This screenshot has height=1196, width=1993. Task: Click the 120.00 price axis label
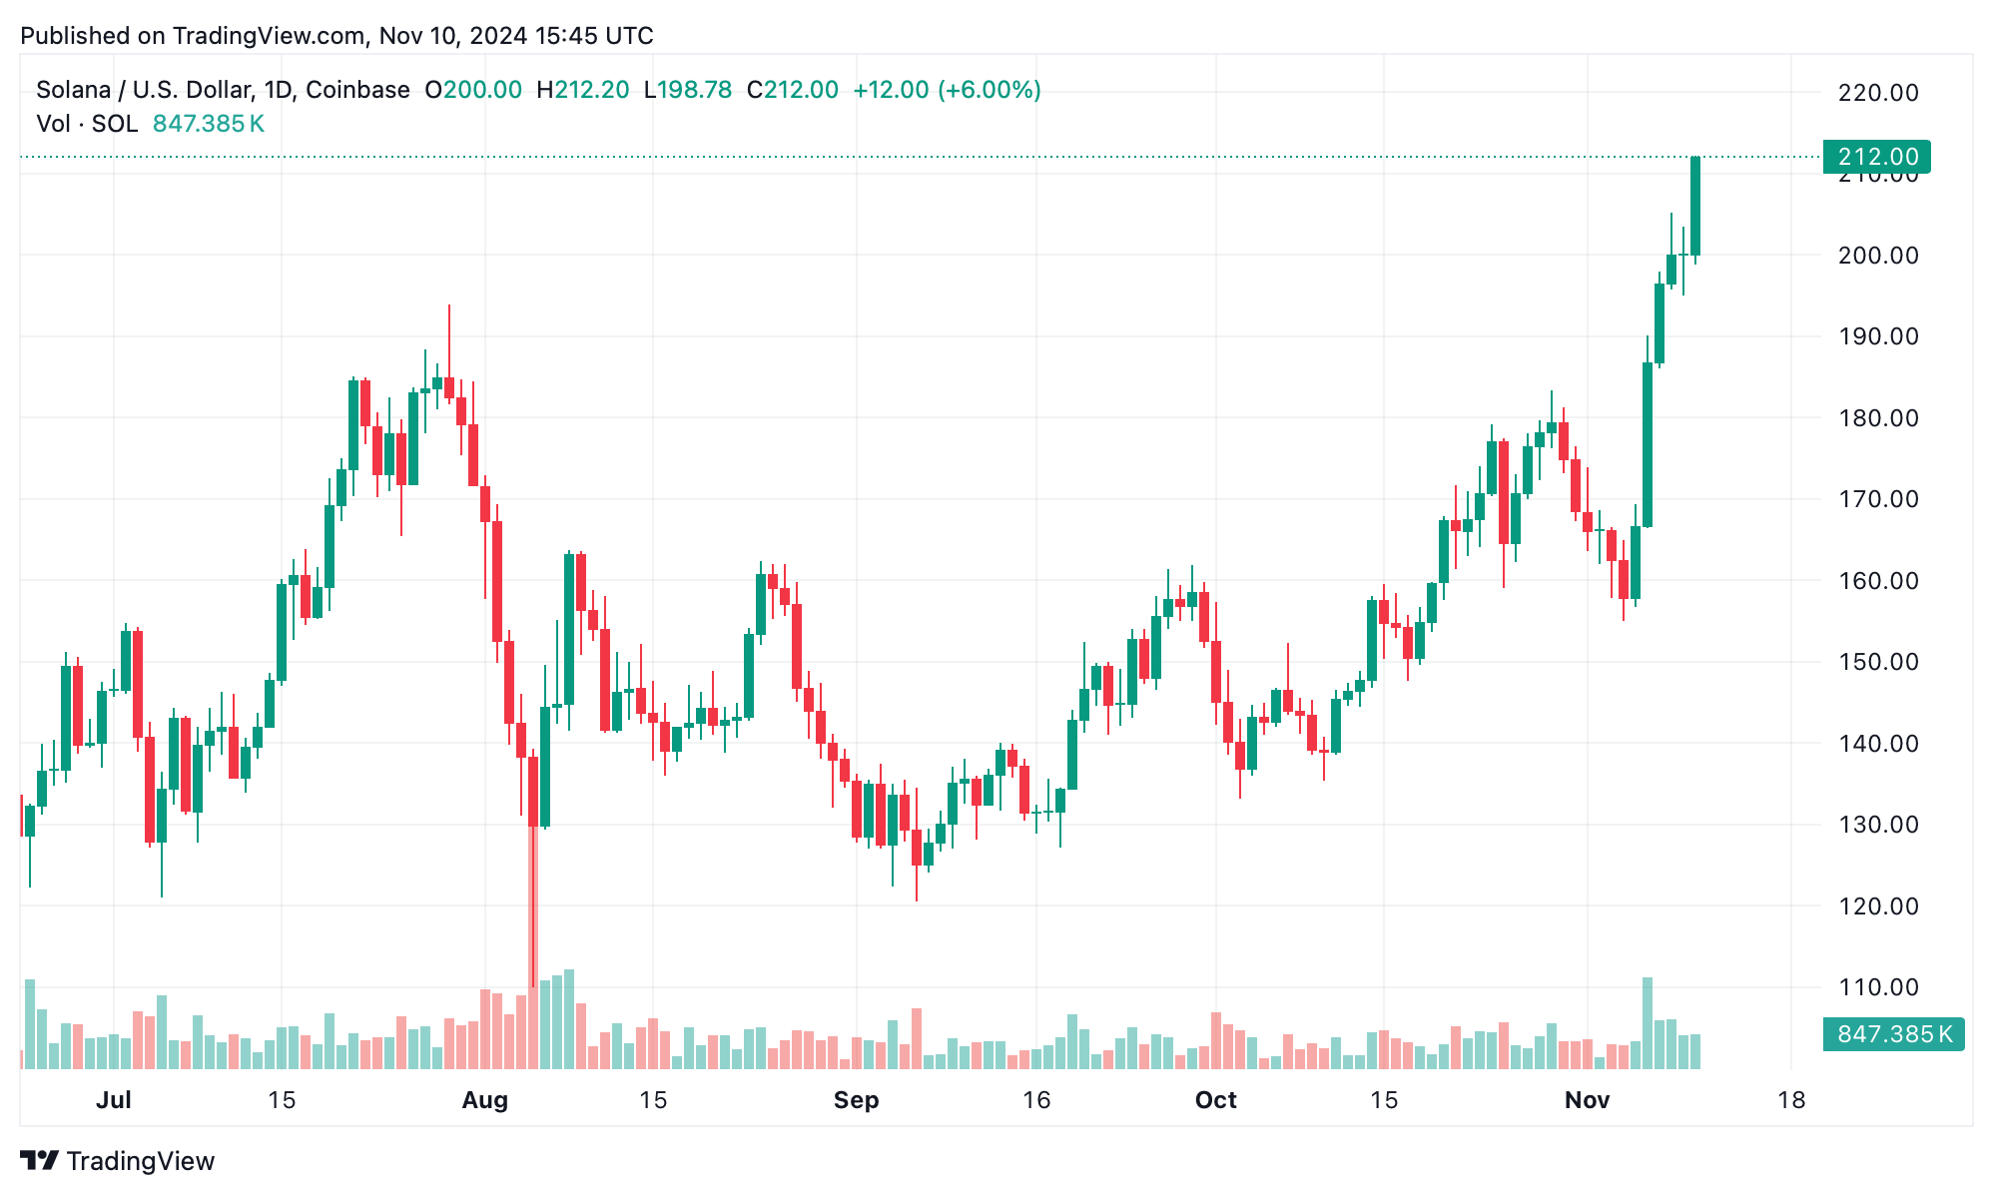1878,906
